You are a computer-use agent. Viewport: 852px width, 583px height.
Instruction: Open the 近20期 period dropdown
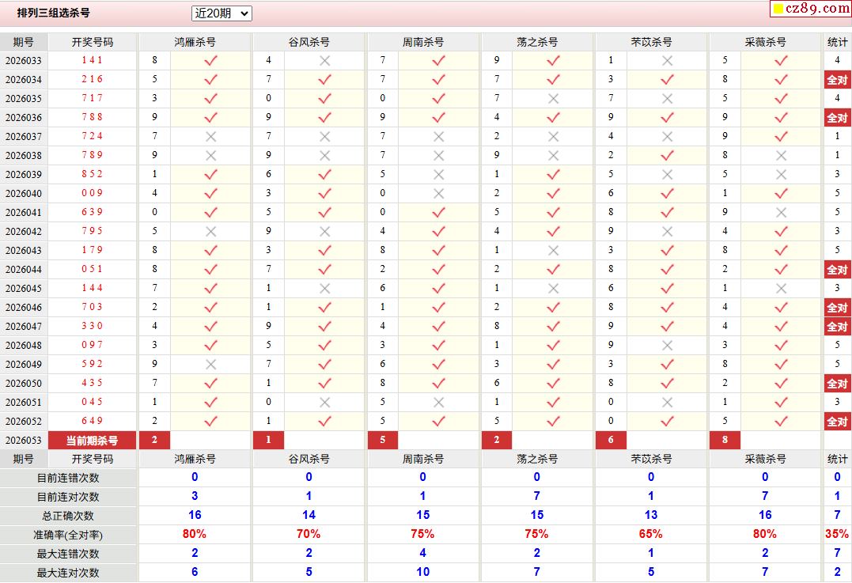coord(222,13)
